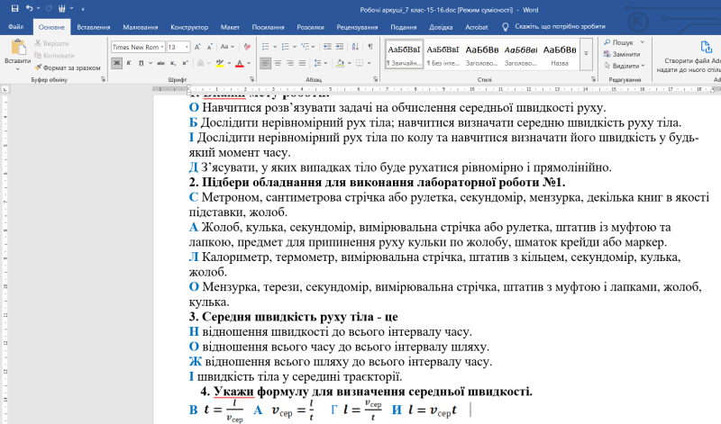The width and height of the screenshot is (721, 424).
Task: Increase font size with the grow font icon
Action: [197, 47]
